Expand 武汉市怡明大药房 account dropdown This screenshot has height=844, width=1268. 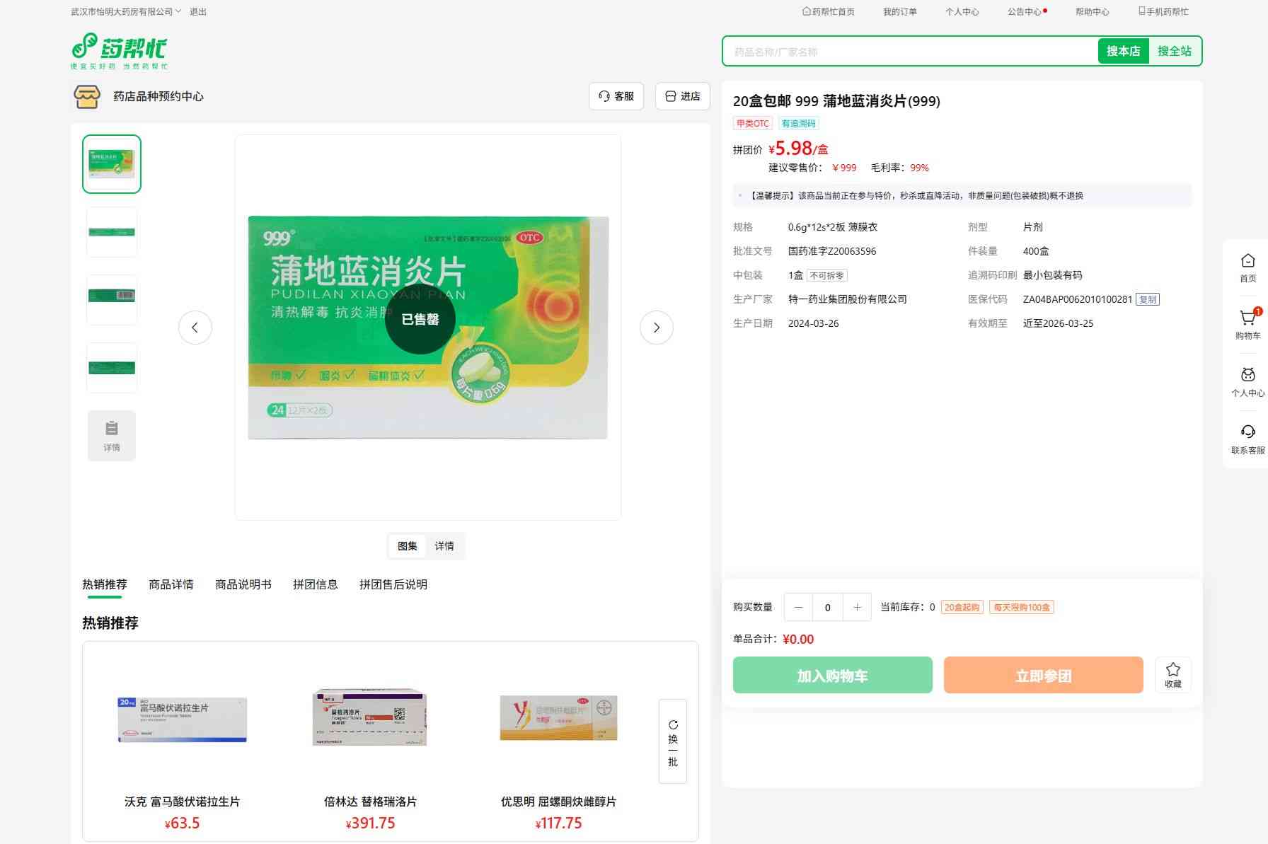tap(126, 11)
